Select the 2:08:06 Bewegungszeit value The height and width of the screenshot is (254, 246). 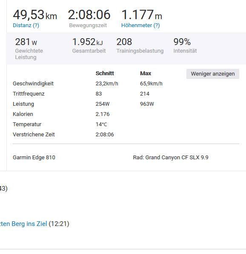point(89,15)
